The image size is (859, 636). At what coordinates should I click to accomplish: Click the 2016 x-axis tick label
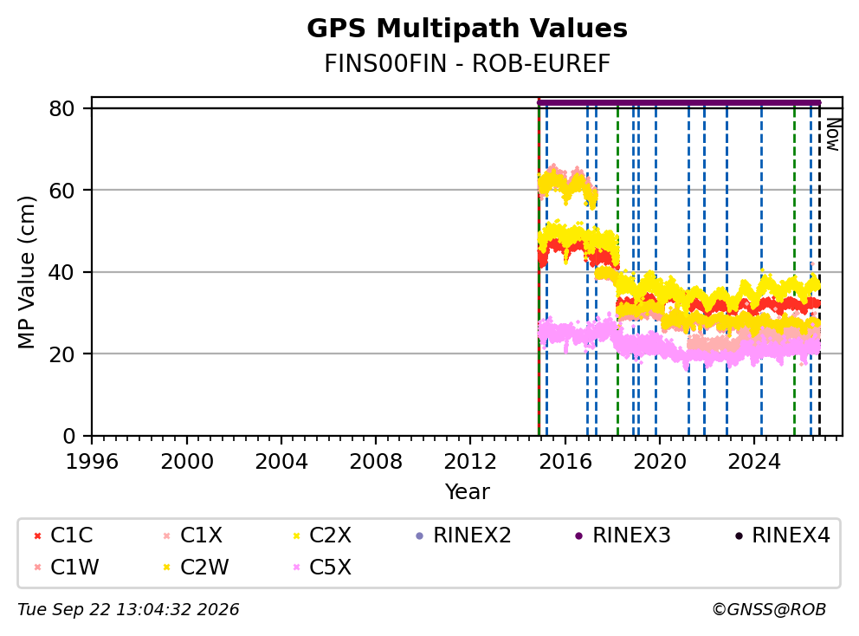[x=565, y=462]
